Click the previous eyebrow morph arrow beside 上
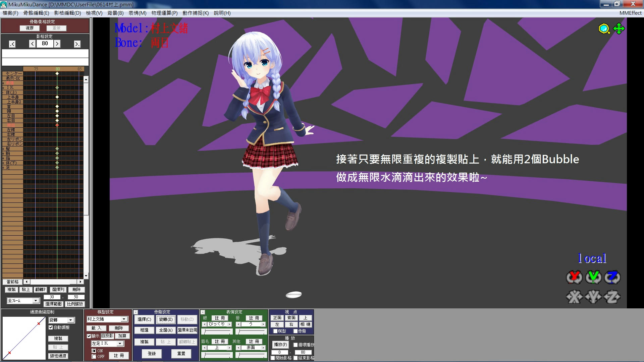Screen dimensions: 644x362 pos(205,348)
